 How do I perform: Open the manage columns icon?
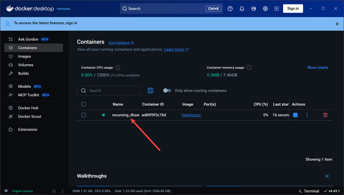[151, 91]
